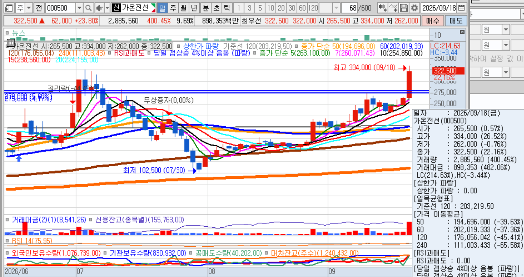Click the 외국인보유수량 indicator label

coord(56,253)
